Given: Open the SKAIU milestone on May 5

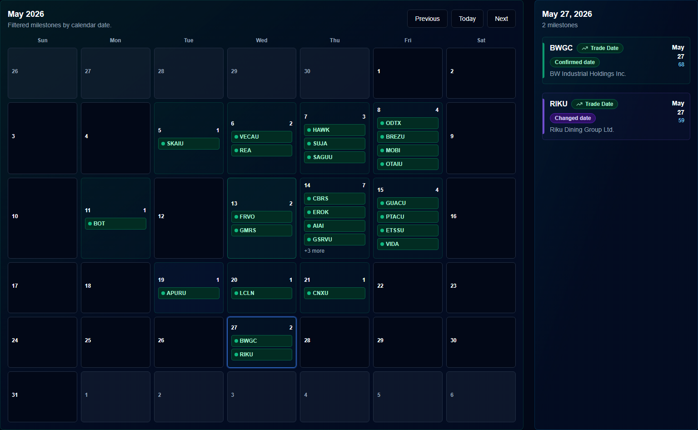Looking at the screenshot, I should [189, 144].
